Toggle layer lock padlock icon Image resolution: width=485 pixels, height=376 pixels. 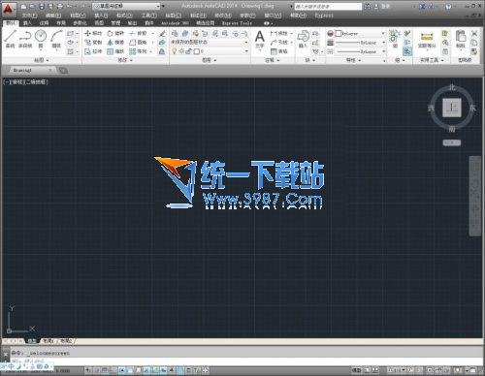[x=189, y=51]
